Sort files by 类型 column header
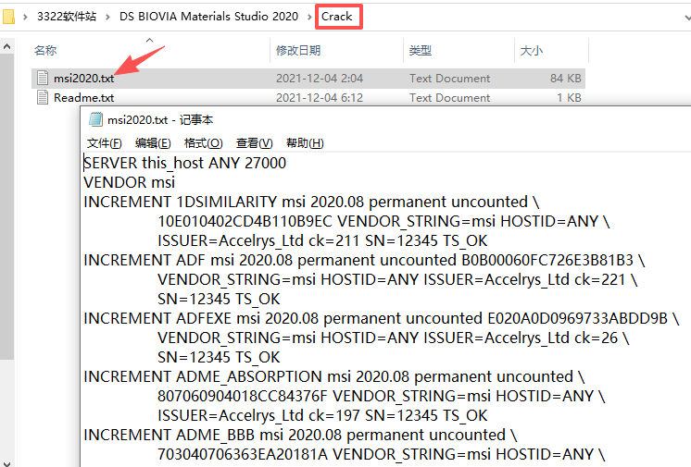The width and height of the screenshot is (691, 467). coord(421,51)
